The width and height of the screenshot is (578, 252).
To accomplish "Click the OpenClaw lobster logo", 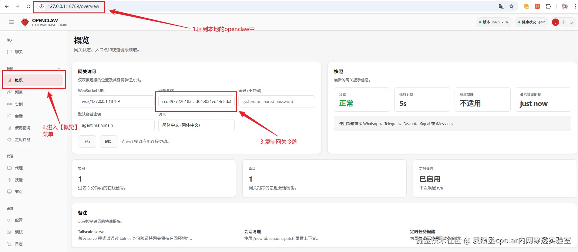I will click(x=25, y=22).
